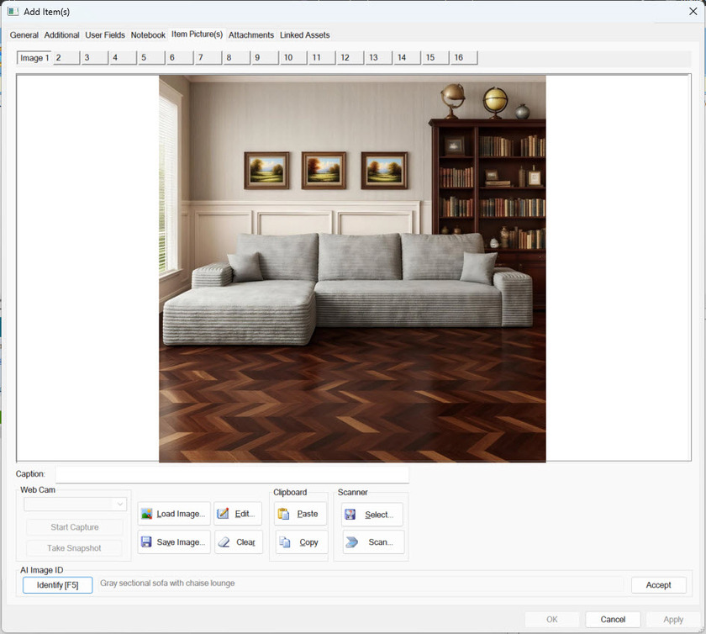706x634 pixels.
Task: Click the Save Image floppy disk icon
Action: (x=147, y=542)
